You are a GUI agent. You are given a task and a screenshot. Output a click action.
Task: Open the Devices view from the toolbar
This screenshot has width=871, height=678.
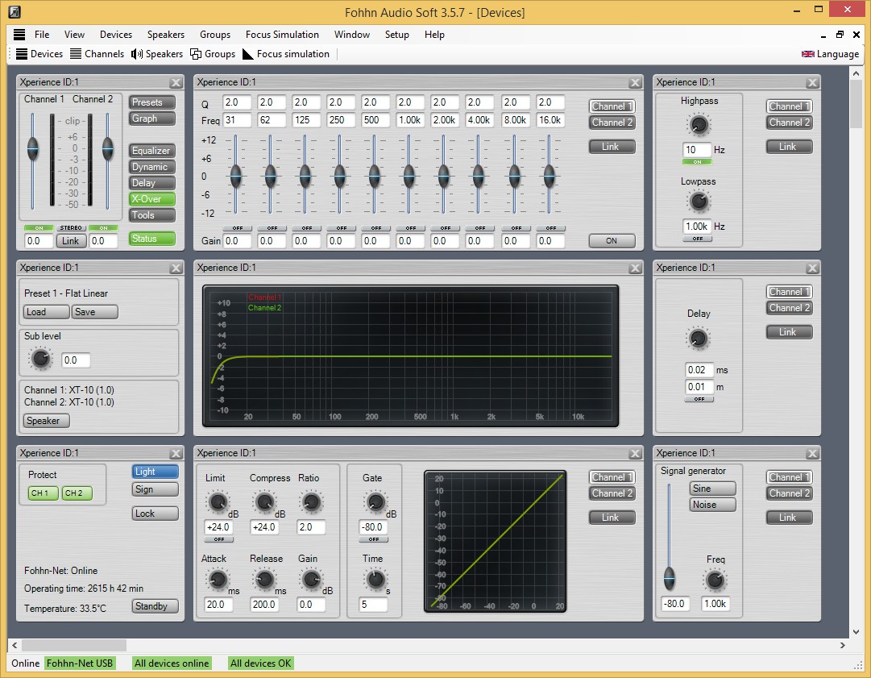39,54
